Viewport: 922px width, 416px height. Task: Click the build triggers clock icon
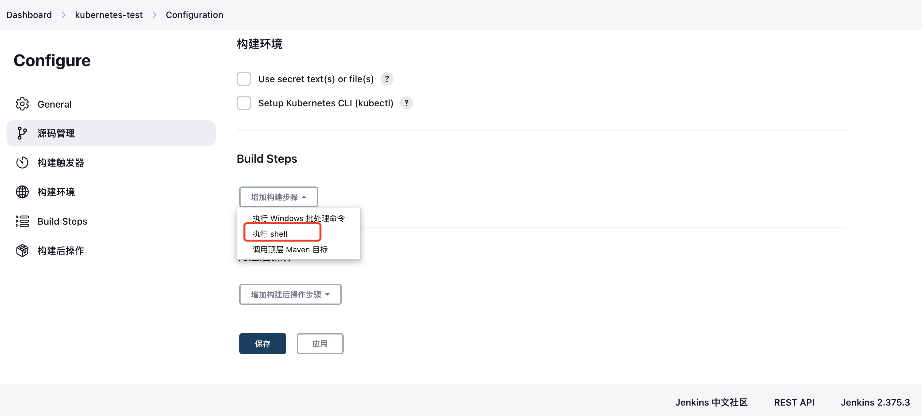[22, 163]
